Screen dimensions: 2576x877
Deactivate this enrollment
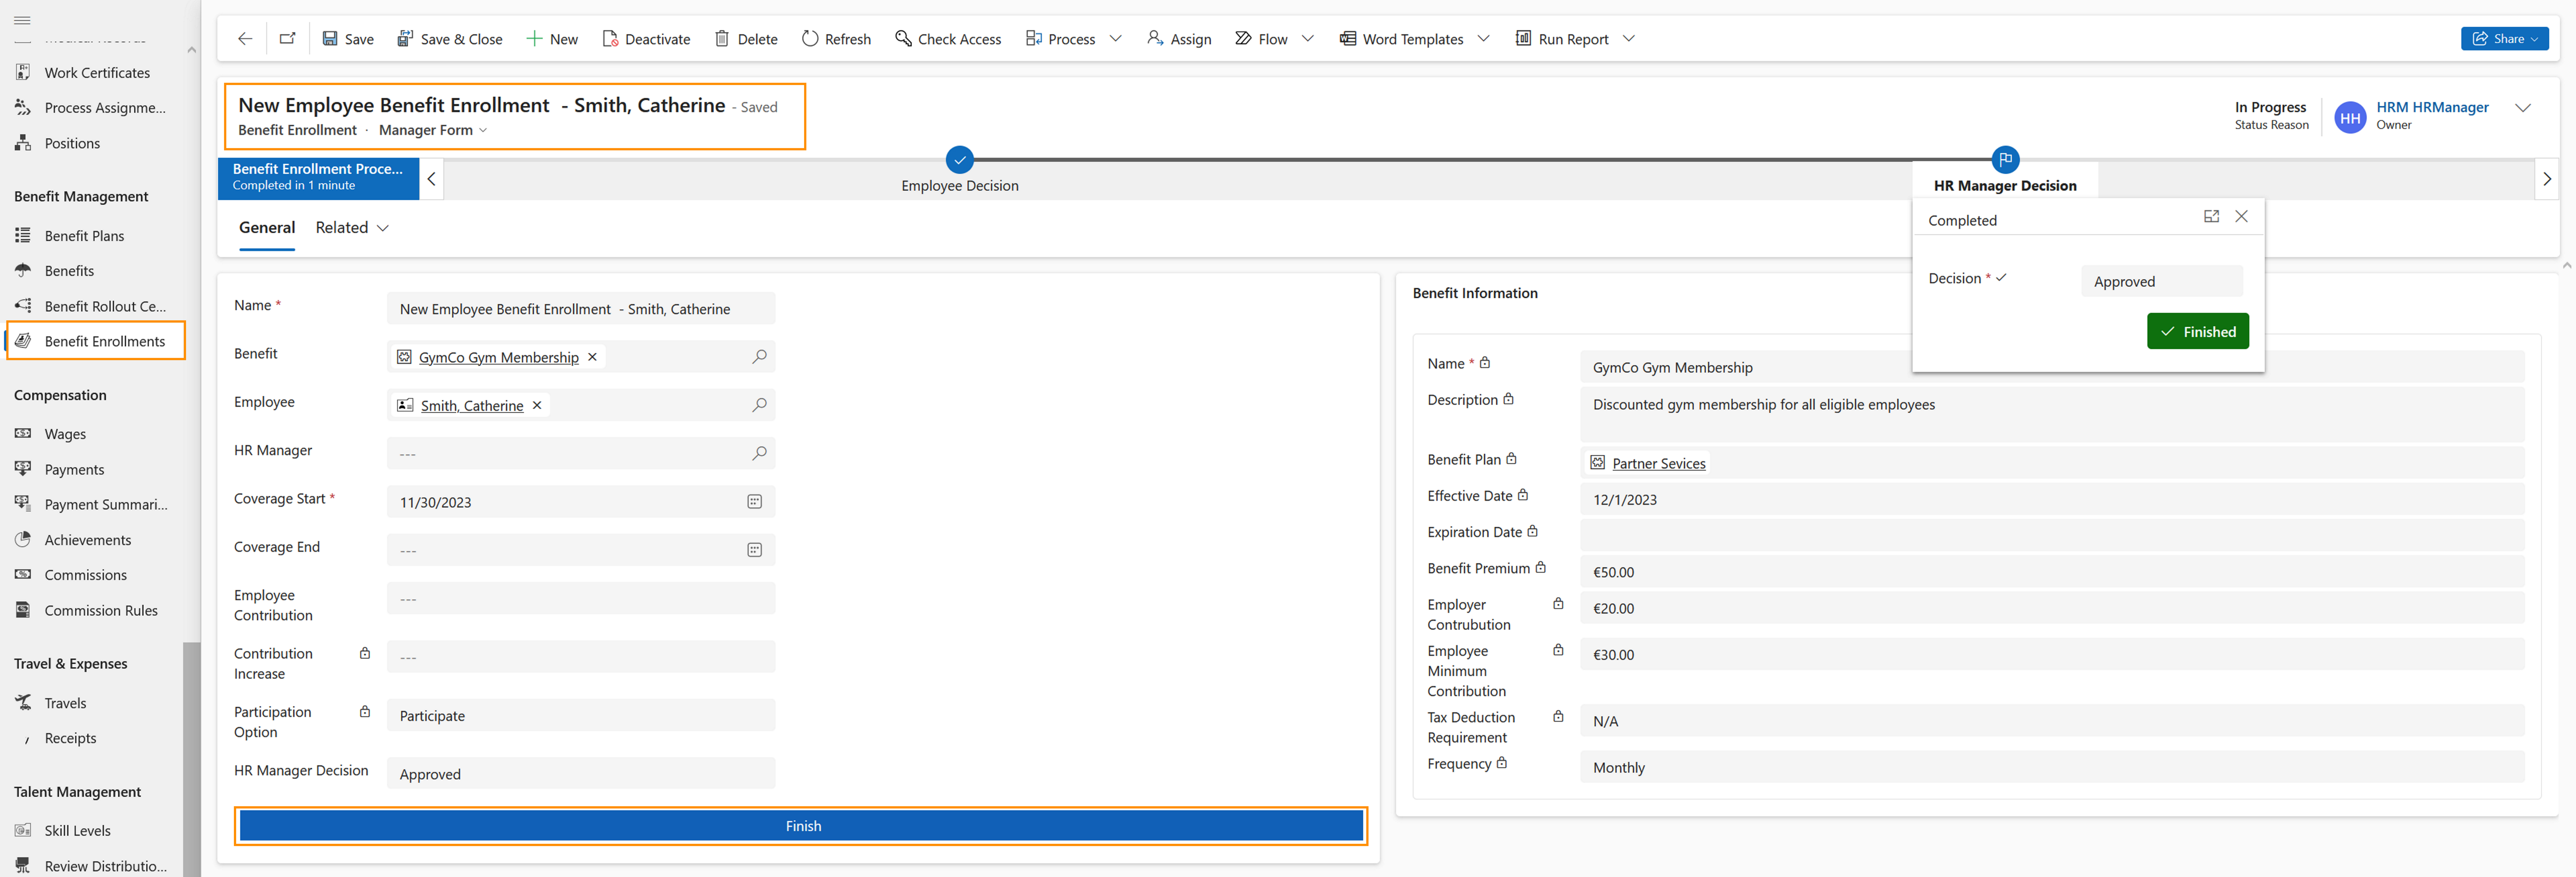click(x=646, y=39)
